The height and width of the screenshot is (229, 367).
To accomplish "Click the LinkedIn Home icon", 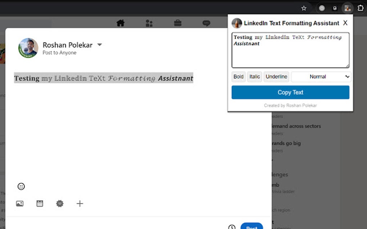I will [121, 23].
